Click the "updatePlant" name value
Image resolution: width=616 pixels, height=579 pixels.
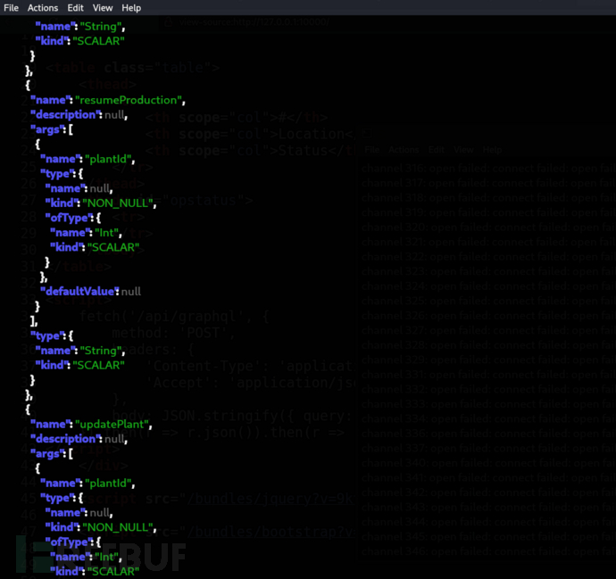113,425
